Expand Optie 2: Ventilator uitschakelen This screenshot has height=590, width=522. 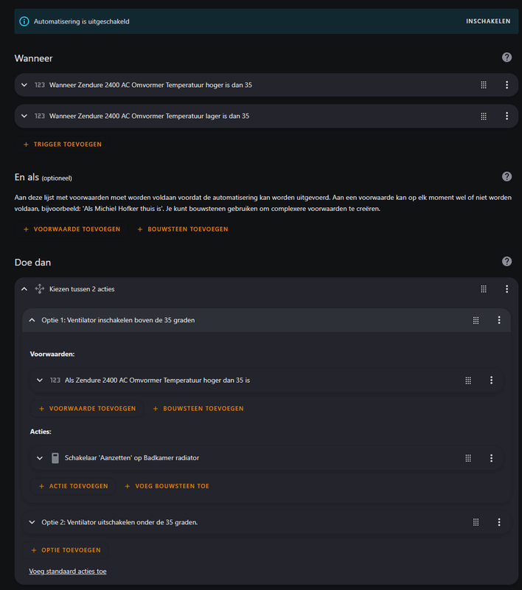(x=32, y=521)
